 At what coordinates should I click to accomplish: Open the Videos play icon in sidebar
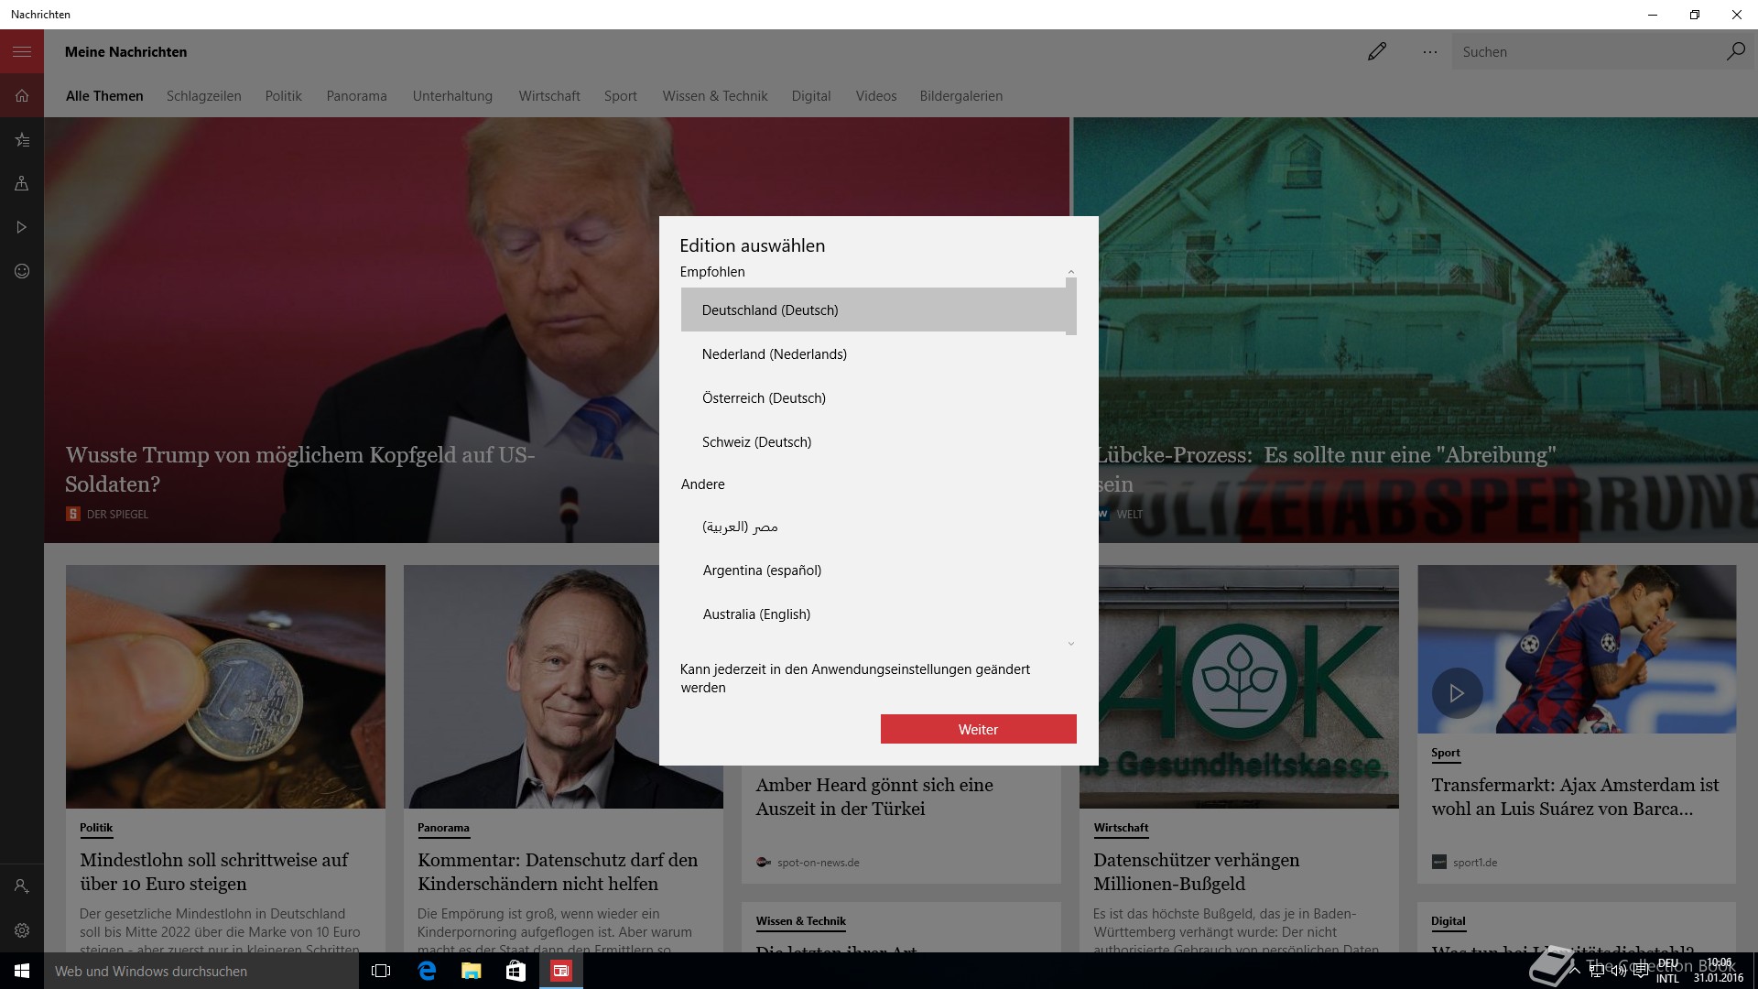22,227
